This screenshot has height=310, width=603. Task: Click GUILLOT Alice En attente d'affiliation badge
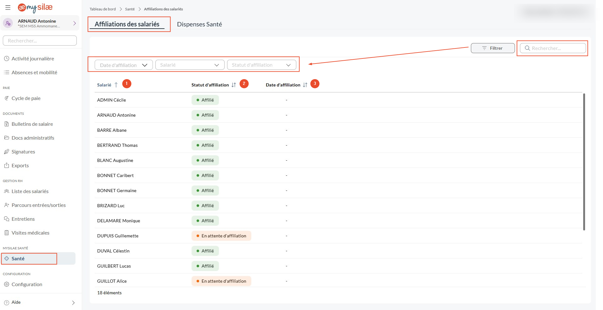click(221, 281)
